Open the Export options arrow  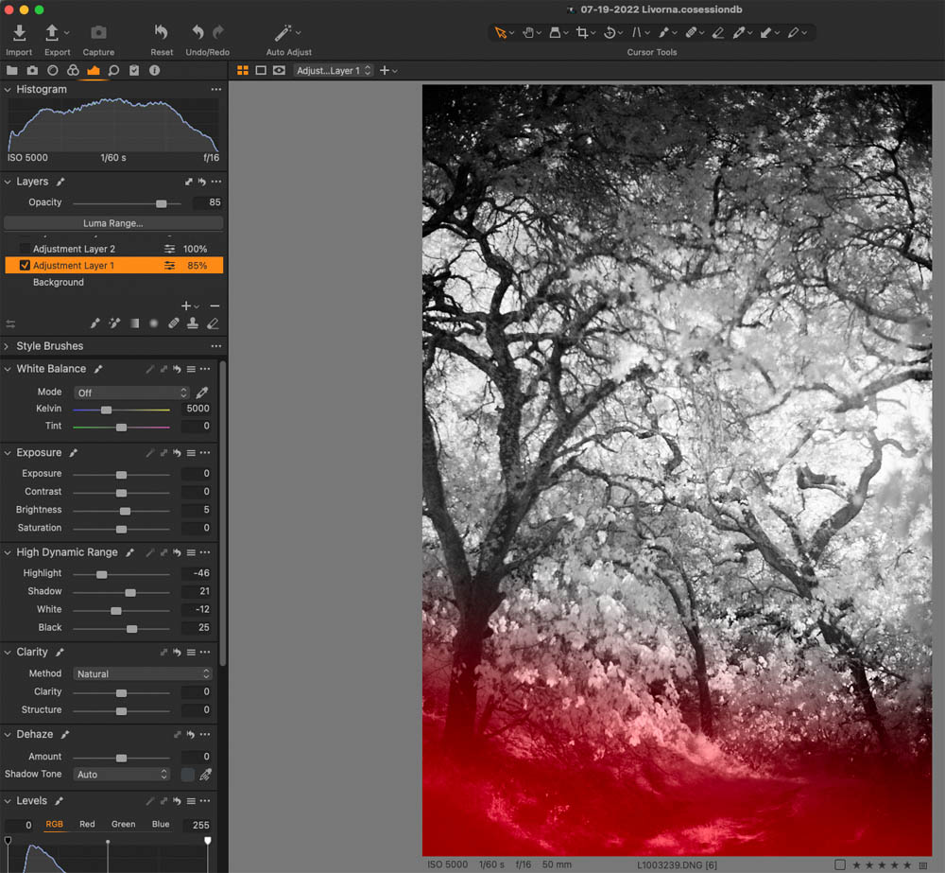click(67, 32)
